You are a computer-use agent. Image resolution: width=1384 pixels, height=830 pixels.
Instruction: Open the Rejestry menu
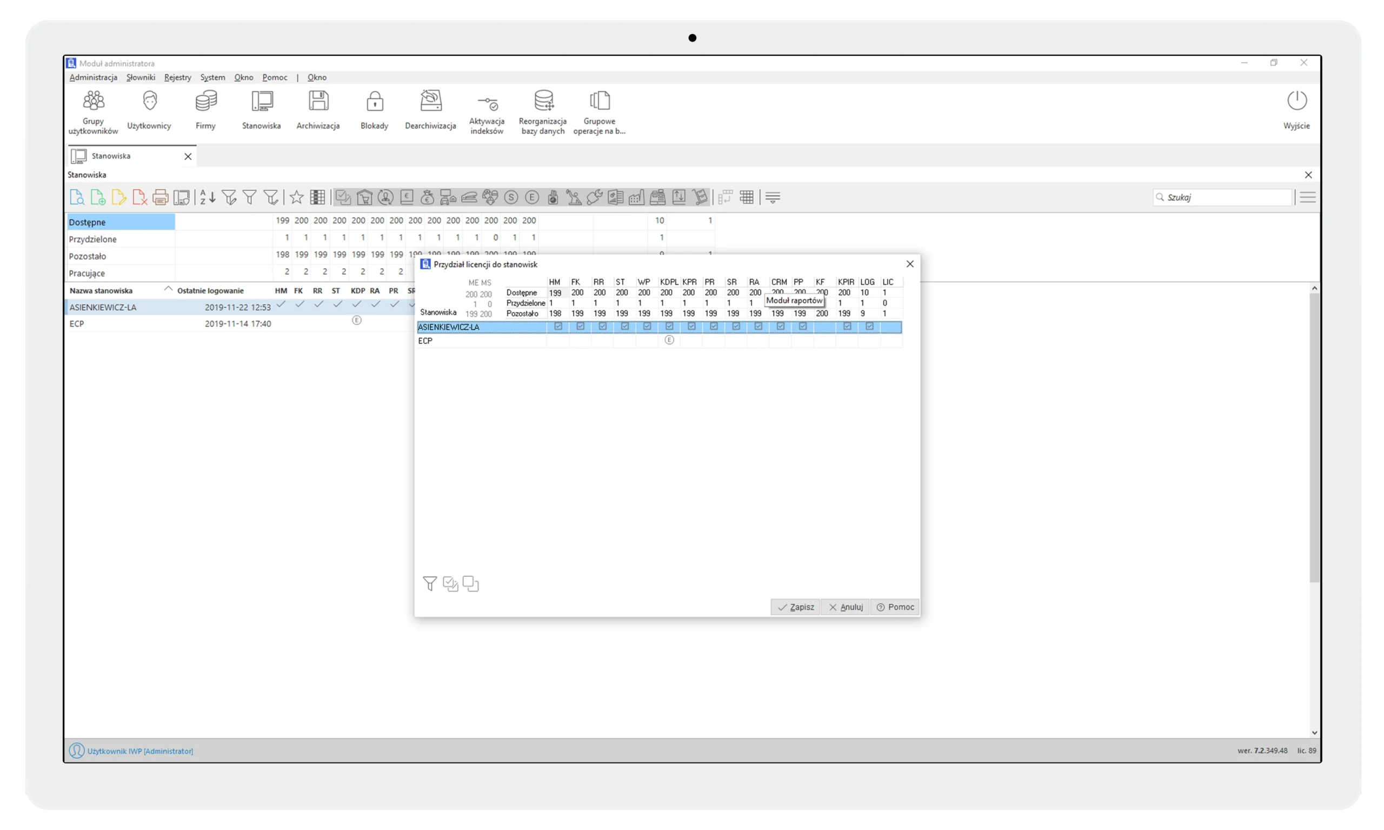coord(178,77)
